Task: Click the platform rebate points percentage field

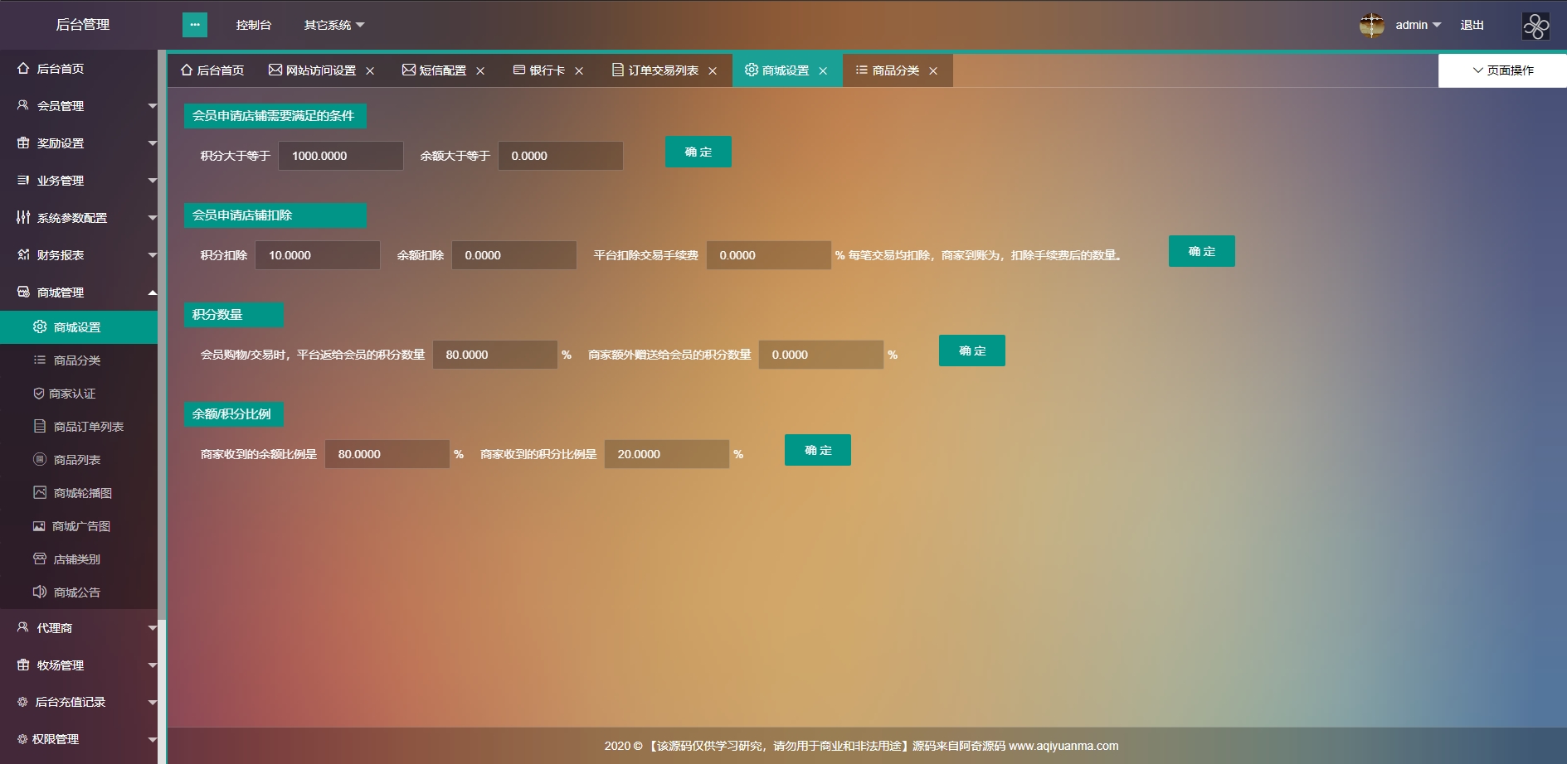Action: [x=495, y=355]
